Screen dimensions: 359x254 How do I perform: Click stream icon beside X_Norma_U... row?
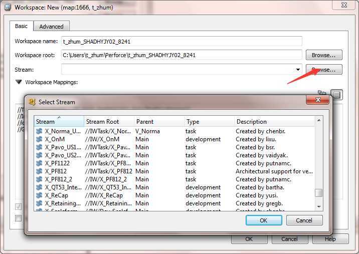(x=39, y=131)
